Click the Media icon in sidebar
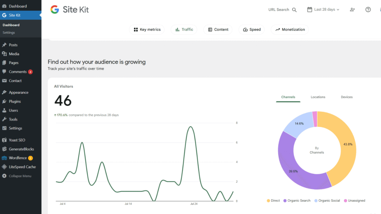This screenshot has width=381, height=214. point(4,54)
